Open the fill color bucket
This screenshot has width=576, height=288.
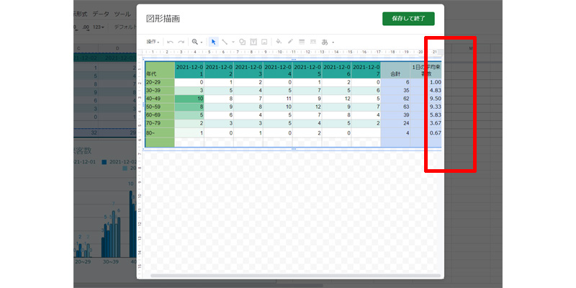[x=279, y=42]
